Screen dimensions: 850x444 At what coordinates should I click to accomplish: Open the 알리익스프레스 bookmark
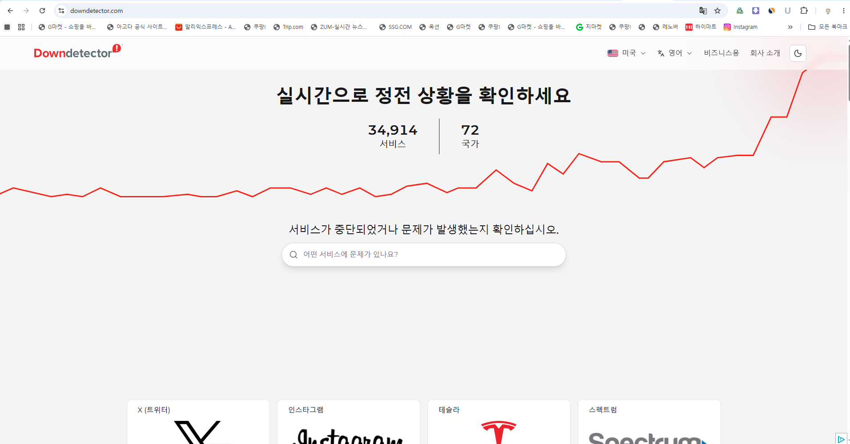click(x=205, y=27)
